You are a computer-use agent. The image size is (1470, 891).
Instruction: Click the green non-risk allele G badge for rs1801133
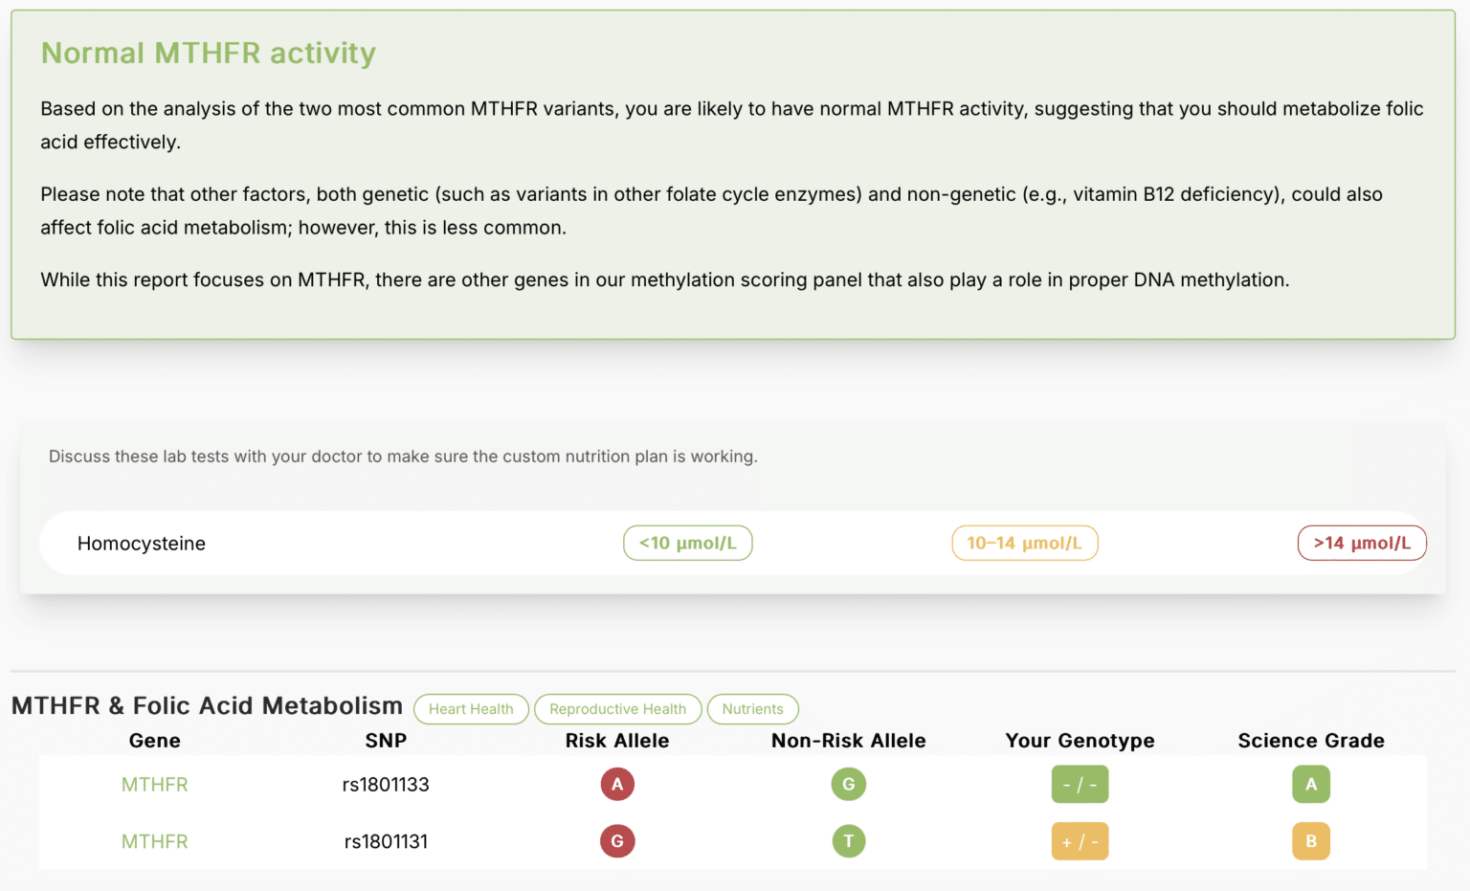tap(849, 784)
